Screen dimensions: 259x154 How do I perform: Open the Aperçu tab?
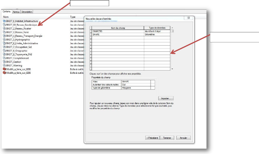(x=16, y=12)
